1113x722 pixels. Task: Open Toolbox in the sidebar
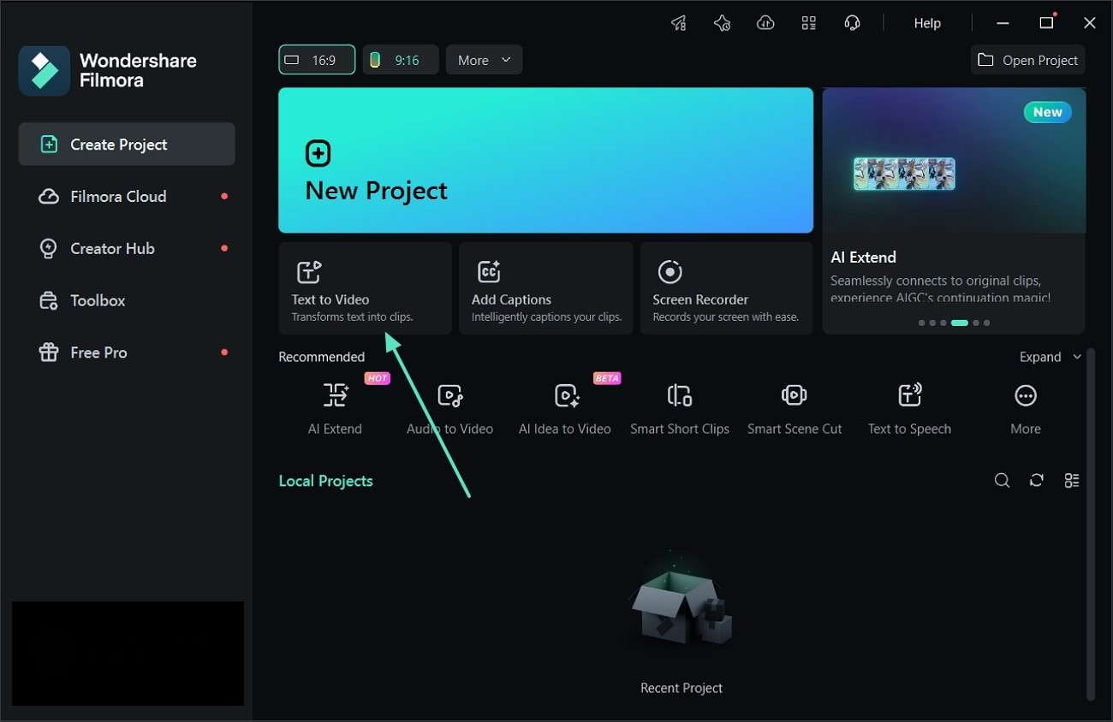[x=127, y=301]
